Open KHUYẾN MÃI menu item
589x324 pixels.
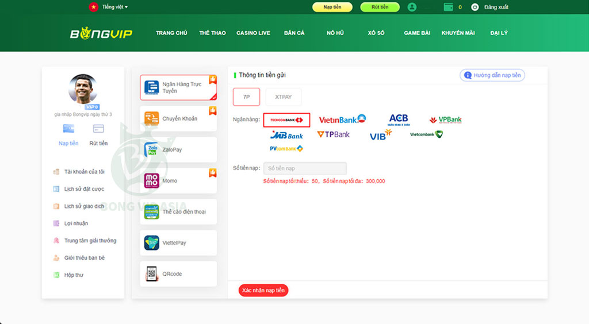click(x=458, y=33)
